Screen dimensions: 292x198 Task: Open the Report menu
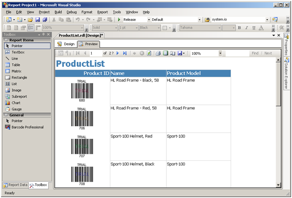(x=102, y=12)
